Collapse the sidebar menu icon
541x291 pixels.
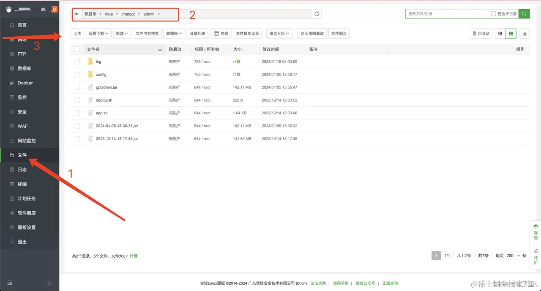pos(10,283)
